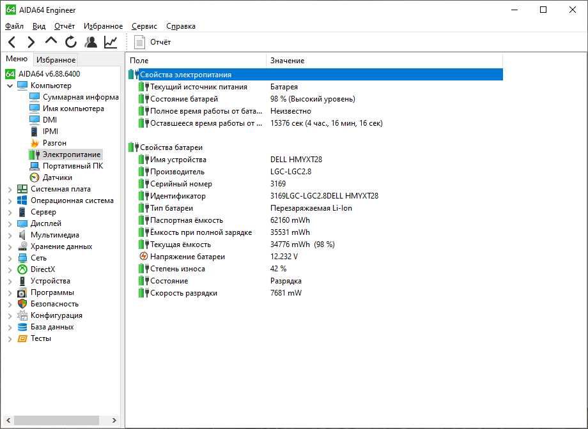Expand the Сервер node
Viewport: 588px width, 429px height.
click(10, 213)
